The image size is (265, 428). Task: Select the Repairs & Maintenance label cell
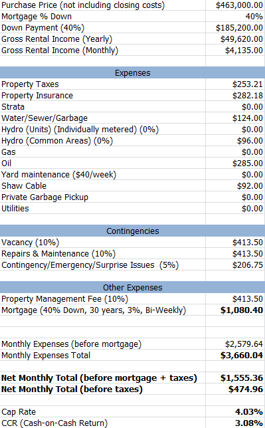click(x=103, y=254)
